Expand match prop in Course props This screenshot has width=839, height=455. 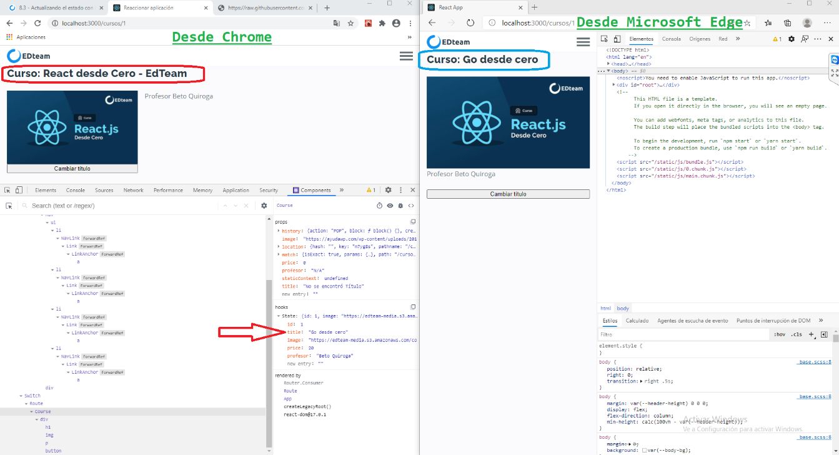pyautogui.click(x=279, y=254)
